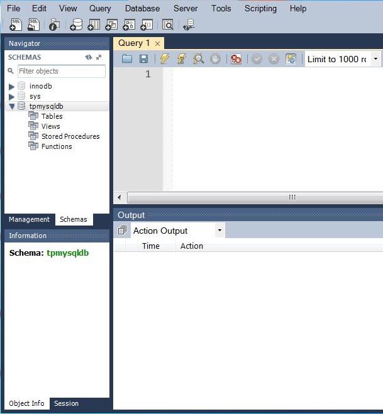This screenshot has height=414, width=383.
Task: Open the Action Output dropdown arrow
Action: tap(219, 230)
